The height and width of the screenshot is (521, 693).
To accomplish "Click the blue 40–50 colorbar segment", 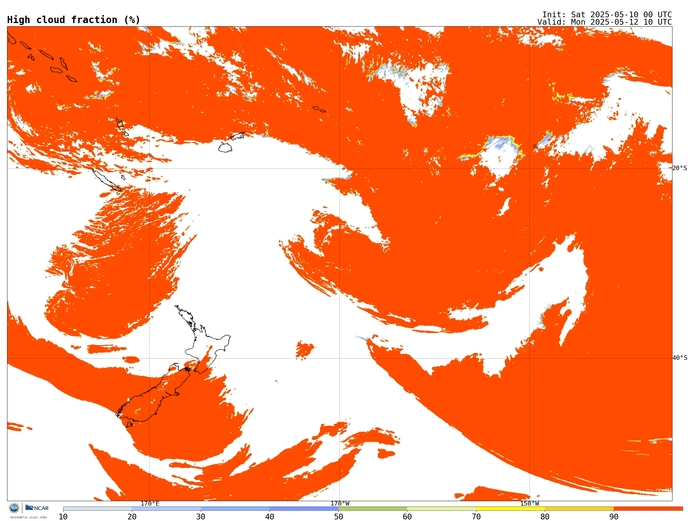I will tap(304, 509).
